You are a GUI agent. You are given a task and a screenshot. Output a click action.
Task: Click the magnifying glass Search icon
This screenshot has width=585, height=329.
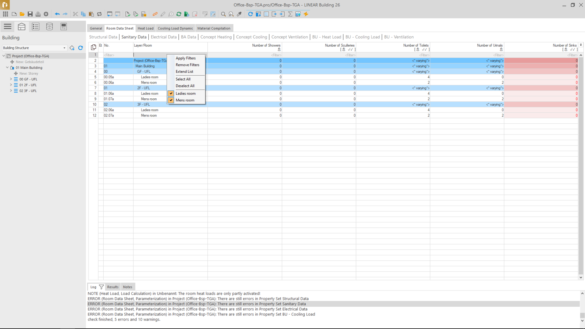coord(223,14)
